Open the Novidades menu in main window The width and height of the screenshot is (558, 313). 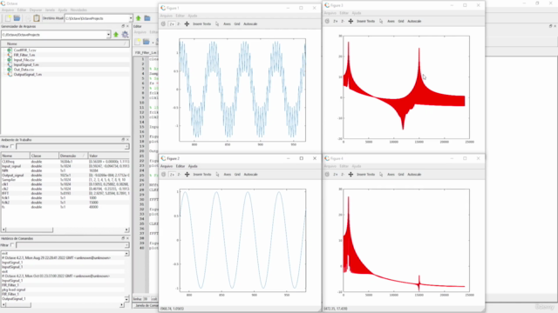78,10
